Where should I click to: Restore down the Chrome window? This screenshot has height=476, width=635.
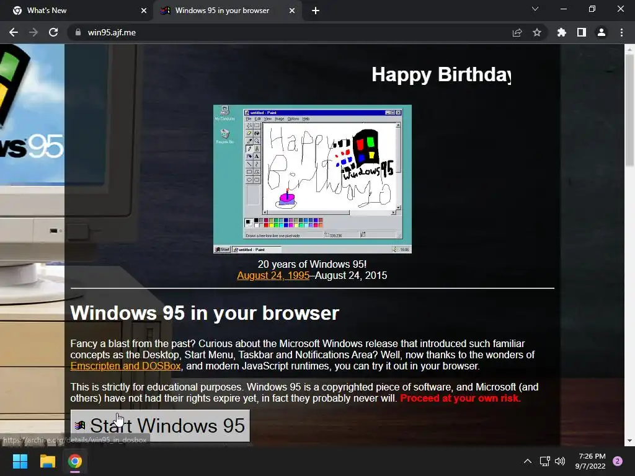[592, 9]
